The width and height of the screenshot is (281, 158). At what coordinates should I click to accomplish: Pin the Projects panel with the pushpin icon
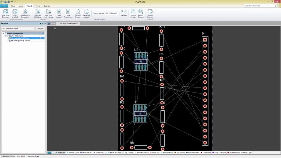(43, 23)
